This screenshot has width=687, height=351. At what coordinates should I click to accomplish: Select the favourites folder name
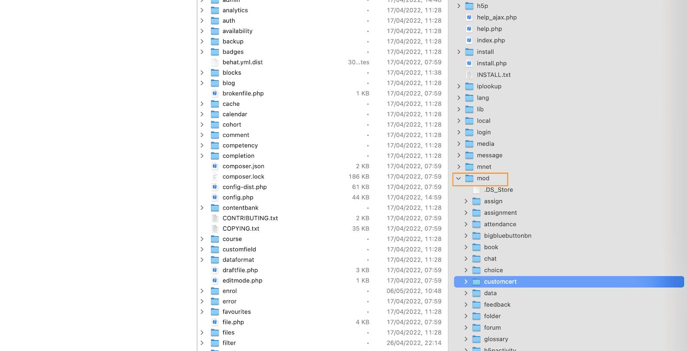(x=237, y=312)
